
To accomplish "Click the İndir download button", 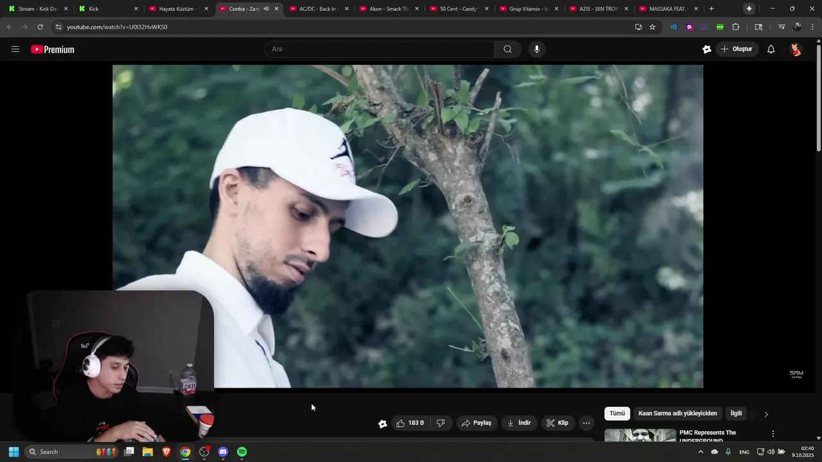I will (x=519, y=423).
